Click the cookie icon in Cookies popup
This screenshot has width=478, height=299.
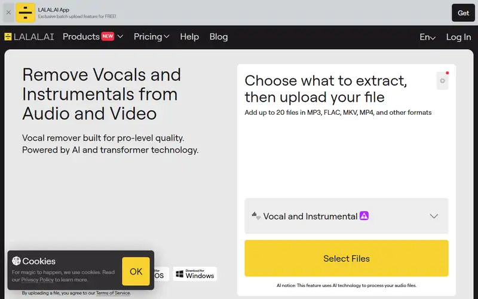click(16, 261)
